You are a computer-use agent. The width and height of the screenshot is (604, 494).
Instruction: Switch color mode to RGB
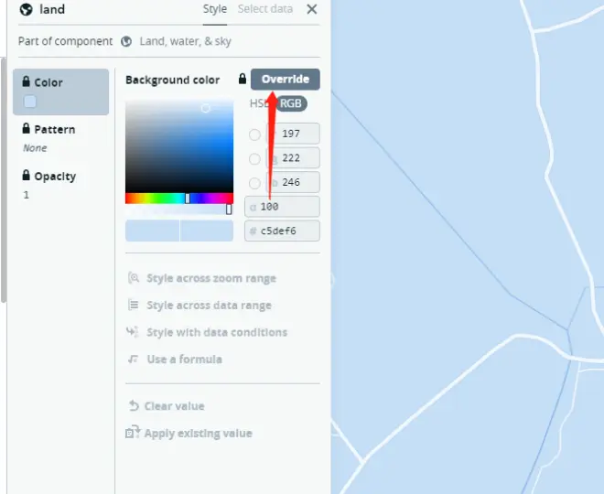coord(291,103)
